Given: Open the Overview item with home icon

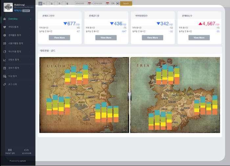Looking at the screenshot, I should tap(18, 19).
